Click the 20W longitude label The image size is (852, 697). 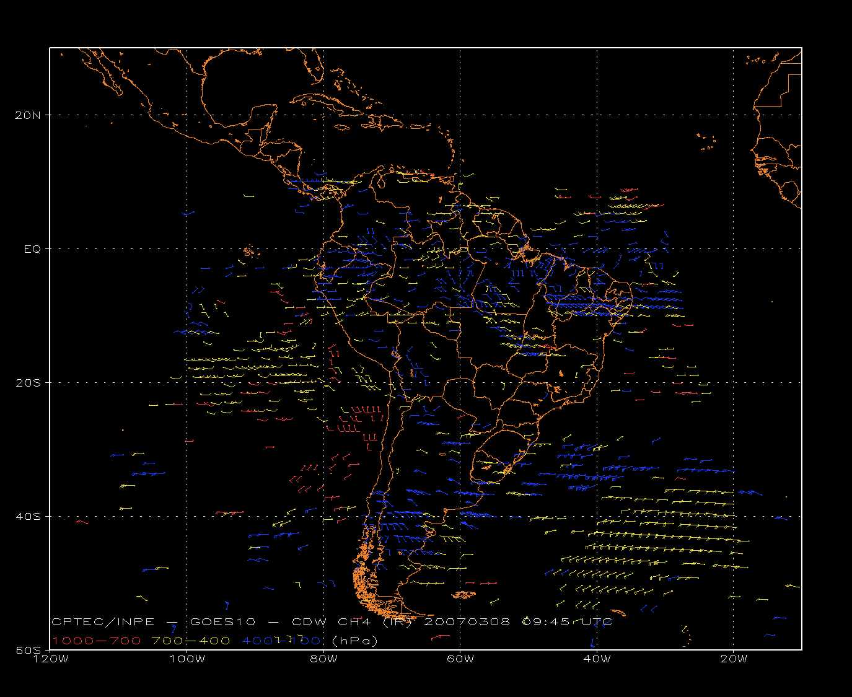(x=734, y=659)
